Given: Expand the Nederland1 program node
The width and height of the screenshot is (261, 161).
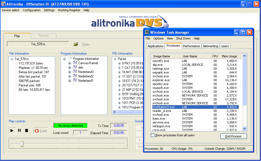Looking at the screenshot, I should 70,81.
